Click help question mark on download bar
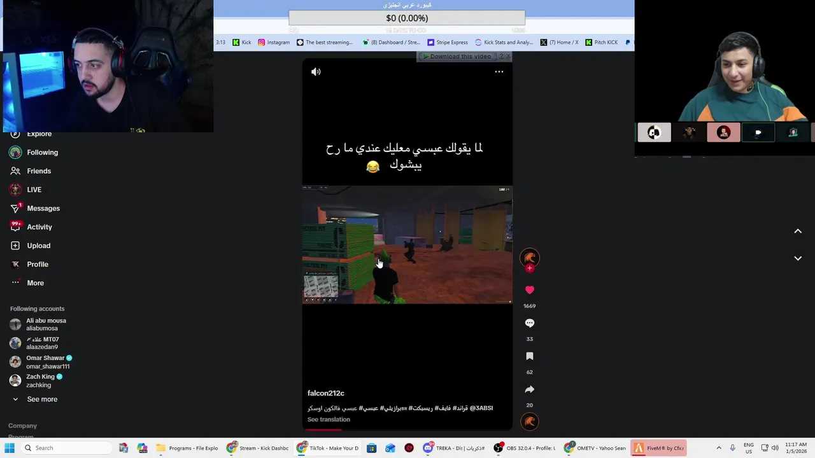This screenshot has width=815, height=458. [501, 57]
